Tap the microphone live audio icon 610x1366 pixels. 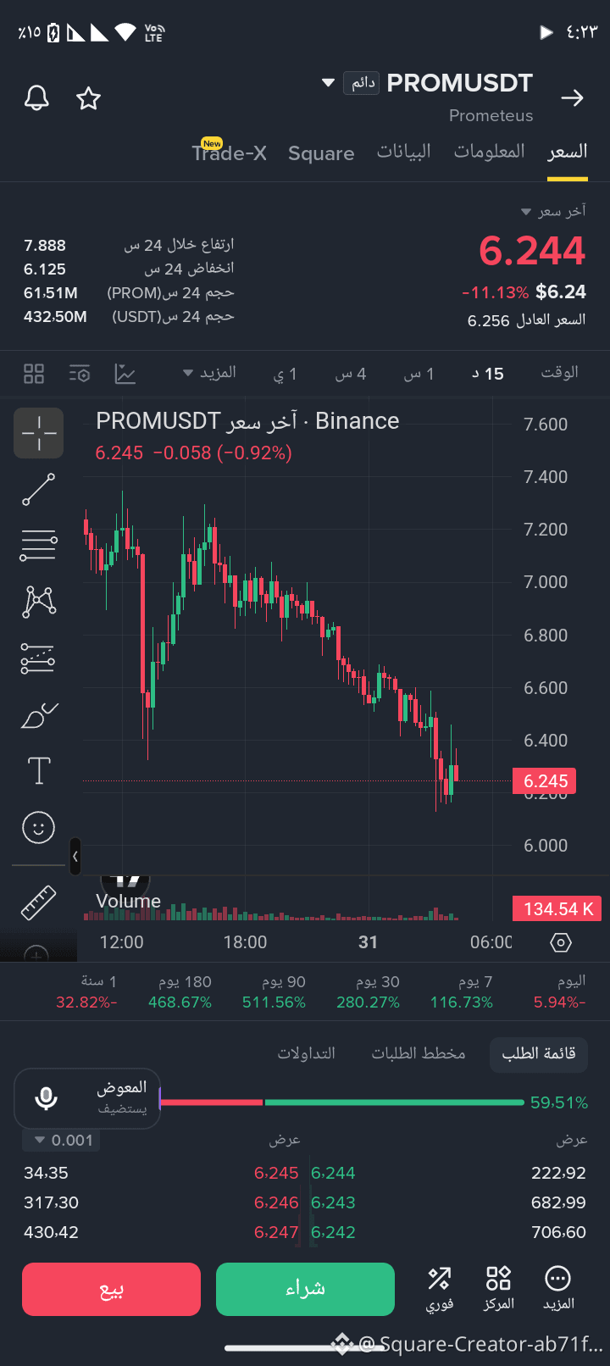point(46,1098)
